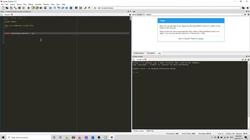Toggle fullscreen mode icon
Viewport: 250px width, 140px height.
(x=80, y=8)
